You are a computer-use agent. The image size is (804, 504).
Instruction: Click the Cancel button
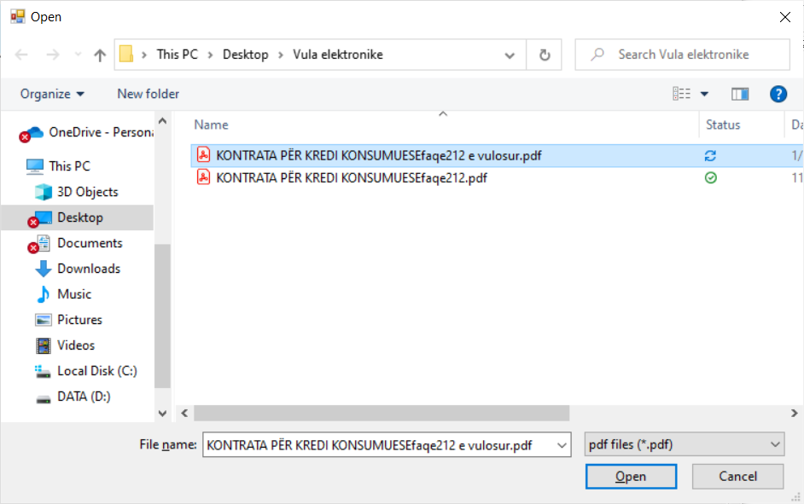click(x=737, y=477)
